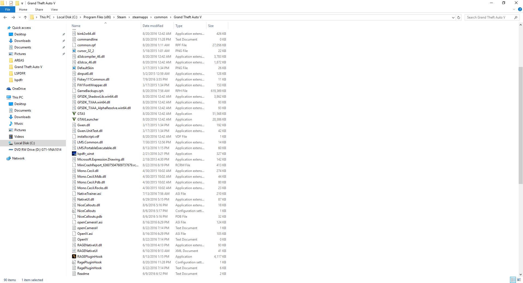Click the Back navigation arrow
Screen dimensions: 523x283
click(x=5, y=17)
